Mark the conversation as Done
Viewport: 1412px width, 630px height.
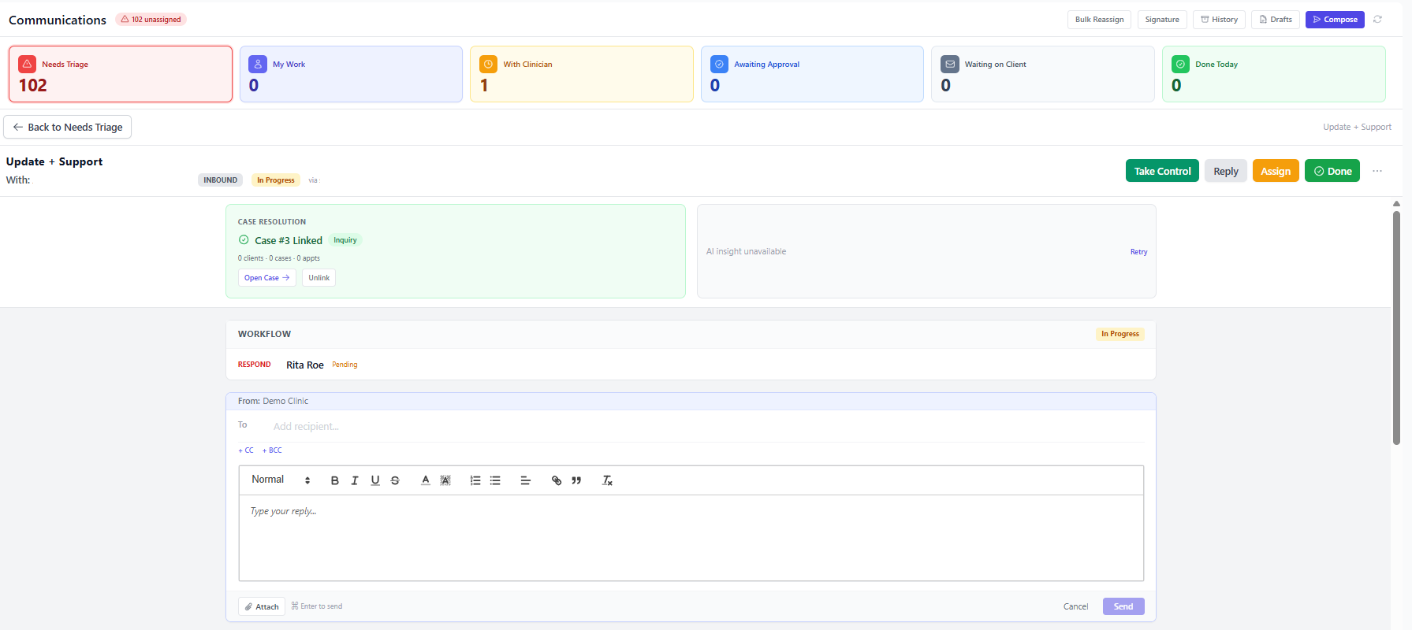[1332, 171]
